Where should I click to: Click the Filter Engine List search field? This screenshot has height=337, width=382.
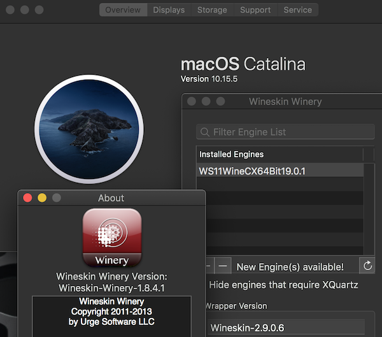tap(285, 132)
